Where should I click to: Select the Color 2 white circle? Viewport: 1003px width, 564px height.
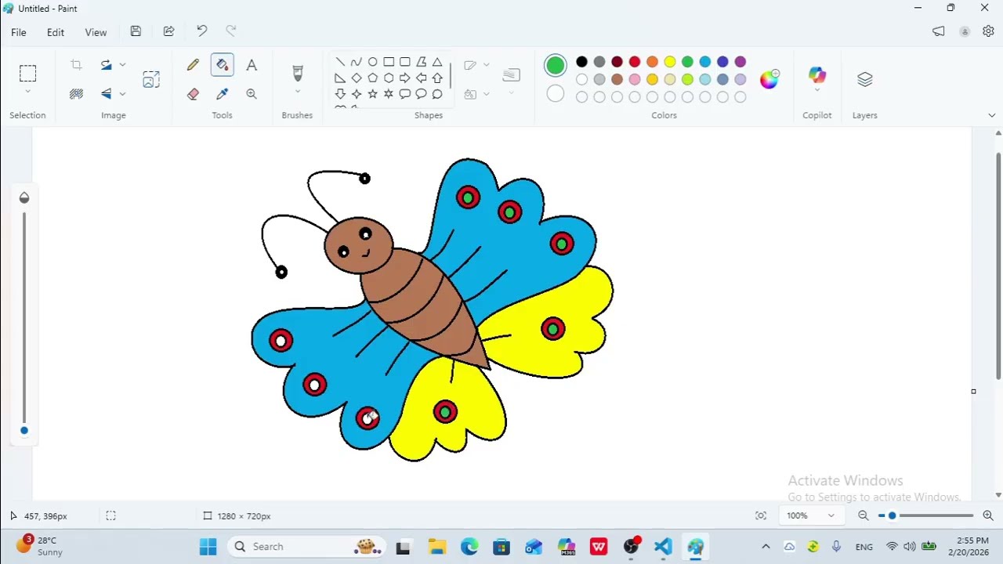click(x=556, y=94)
